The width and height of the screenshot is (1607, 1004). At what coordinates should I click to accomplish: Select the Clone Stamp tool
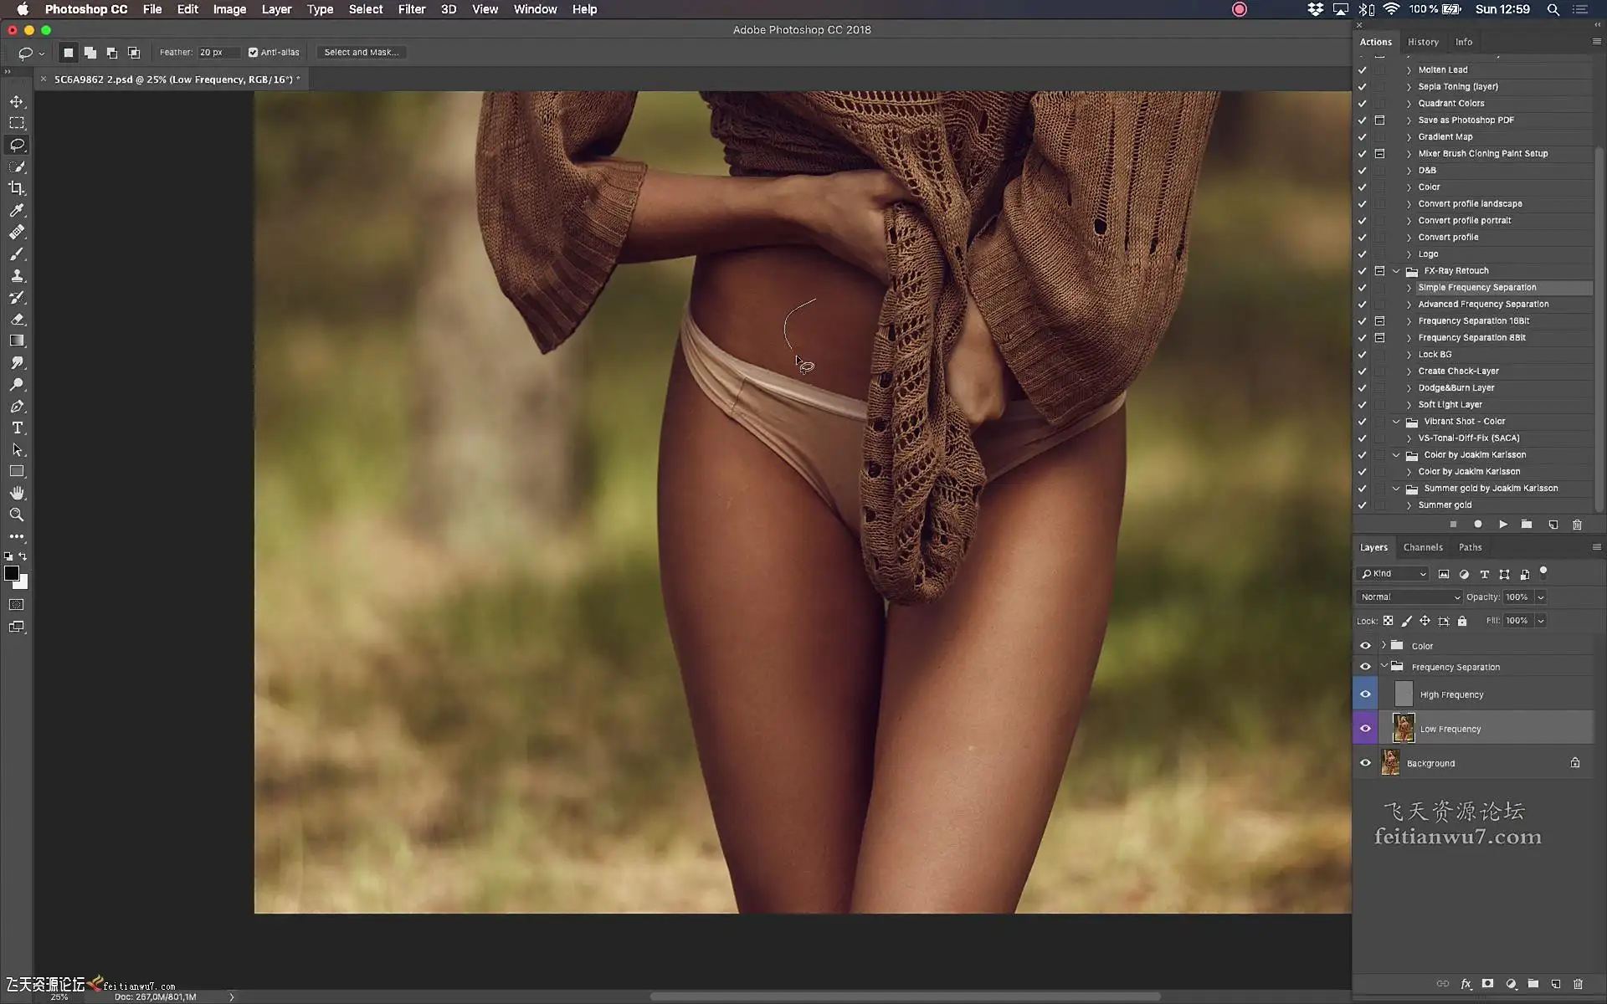coord(17,275)
